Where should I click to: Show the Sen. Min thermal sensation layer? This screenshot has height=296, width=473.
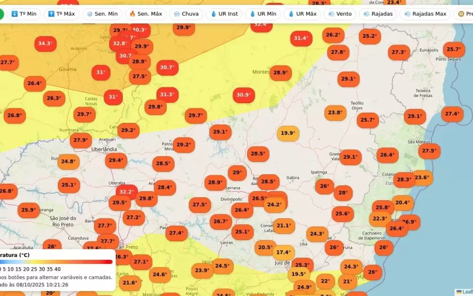[102, 14]
